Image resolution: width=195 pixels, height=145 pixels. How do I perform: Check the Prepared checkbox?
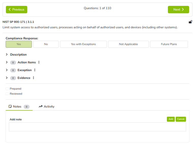click(7, 89)
